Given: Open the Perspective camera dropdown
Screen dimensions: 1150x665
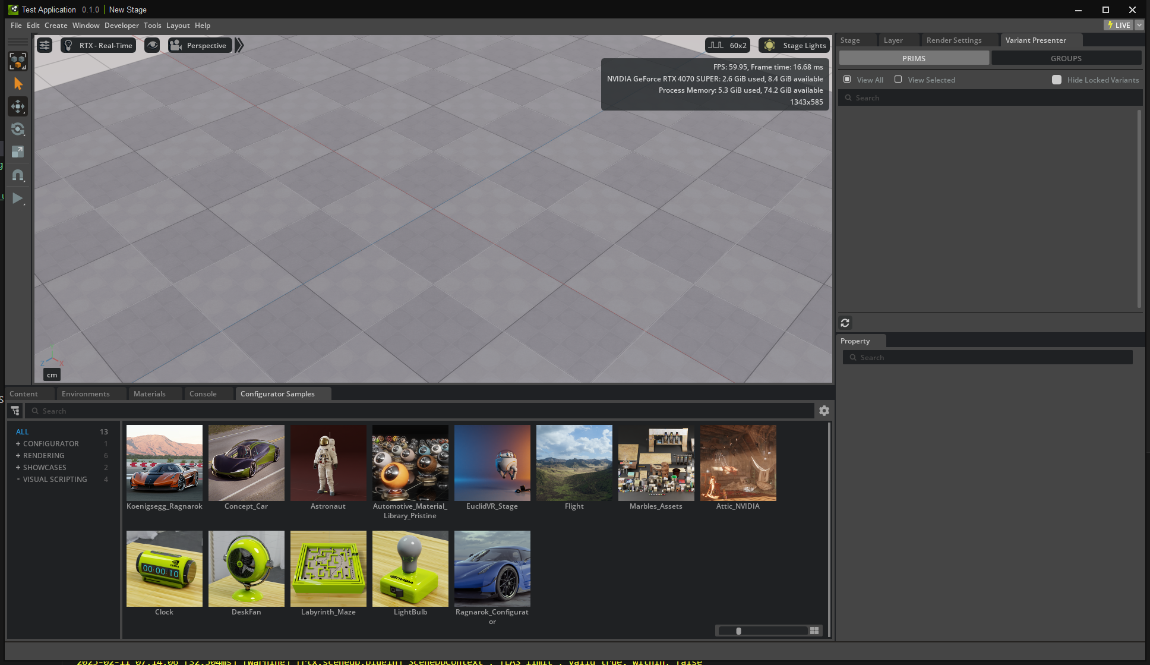Looking at the screenshot, I should tap(200, 45).
